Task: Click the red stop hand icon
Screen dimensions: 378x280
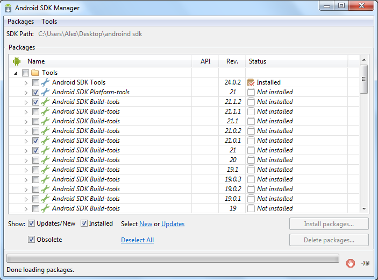Action: (351, 263)
